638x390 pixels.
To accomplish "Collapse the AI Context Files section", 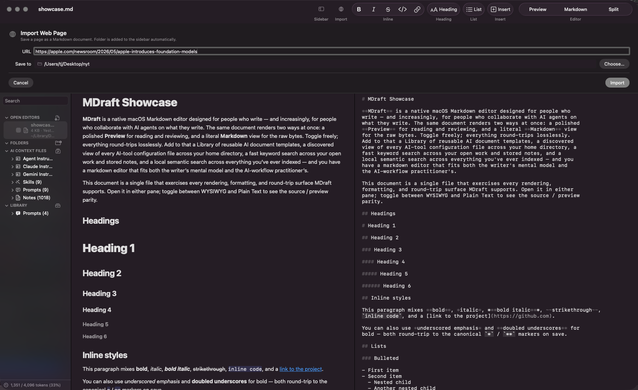I will [x=7, y=151].
